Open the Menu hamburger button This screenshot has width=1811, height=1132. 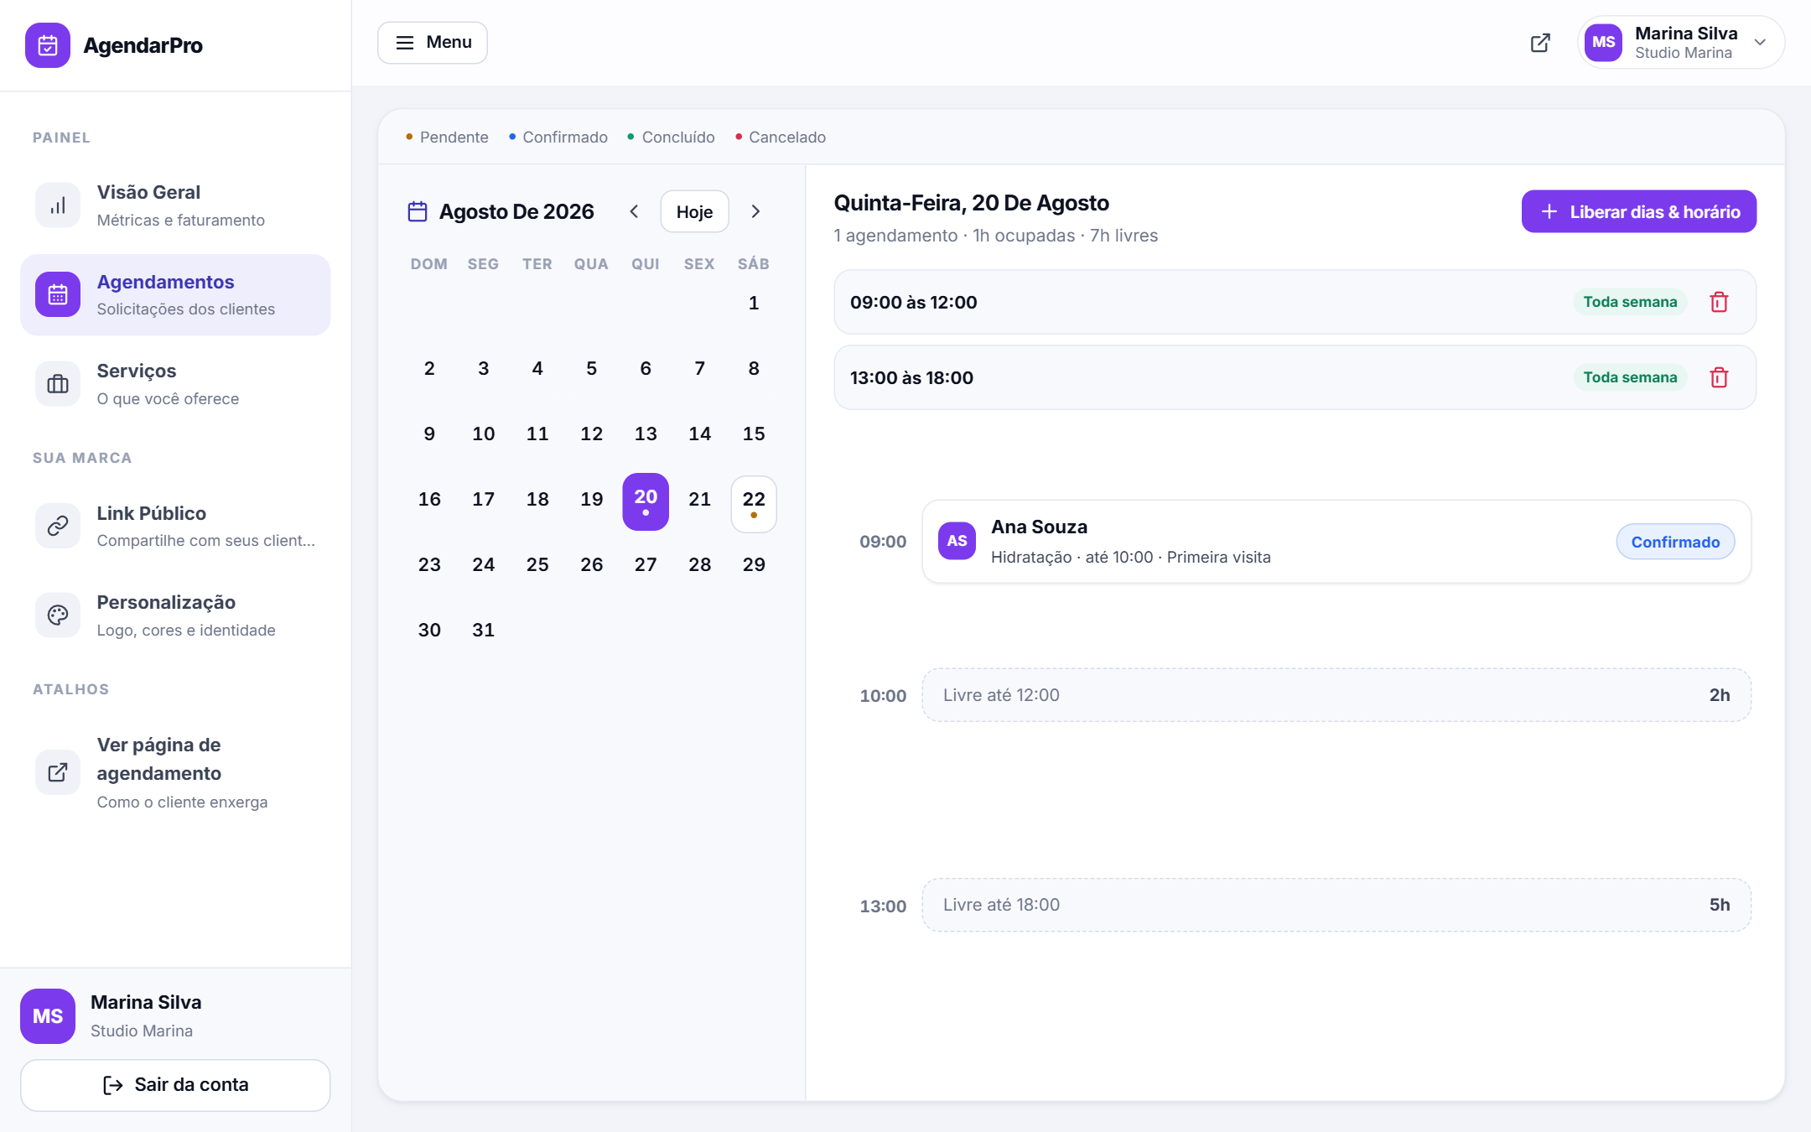(x=433, y=43)
